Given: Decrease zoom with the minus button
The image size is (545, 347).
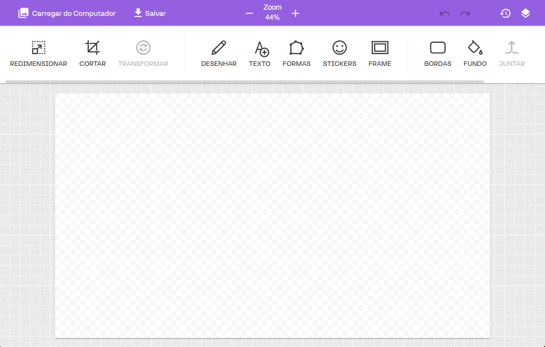Looking at the screenshot, I should pyautogui.click(x=249, y=13).
